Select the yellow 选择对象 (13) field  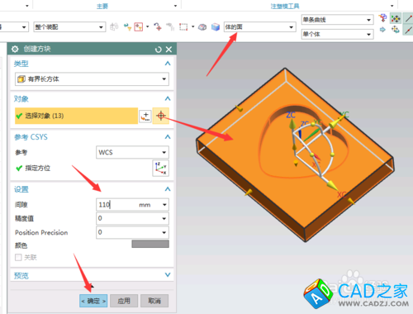[x=76, y=116]
